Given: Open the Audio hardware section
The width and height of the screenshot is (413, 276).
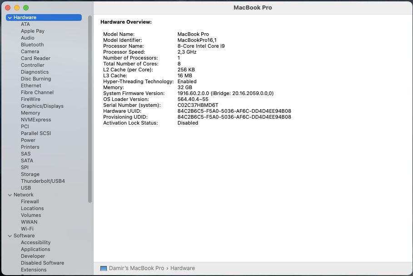Looking at the screenshot, I should click(28, 38).
